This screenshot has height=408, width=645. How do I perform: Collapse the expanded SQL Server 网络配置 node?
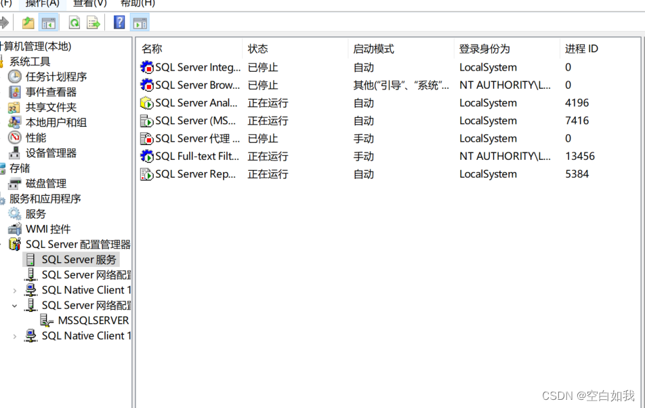pyautogui.click(x=15, y=306)
